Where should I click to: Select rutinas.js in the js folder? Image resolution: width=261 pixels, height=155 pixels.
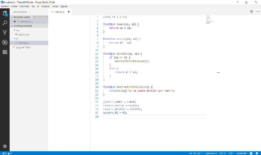pyautogui.click(x=29, y=43)
